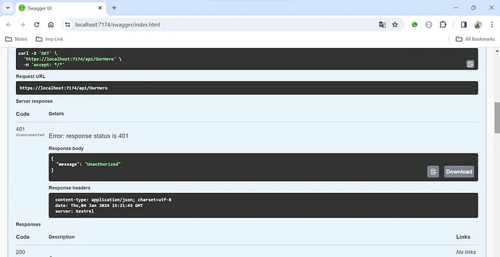
Task: View site information icon in address bar
Action: pos(67,24)
